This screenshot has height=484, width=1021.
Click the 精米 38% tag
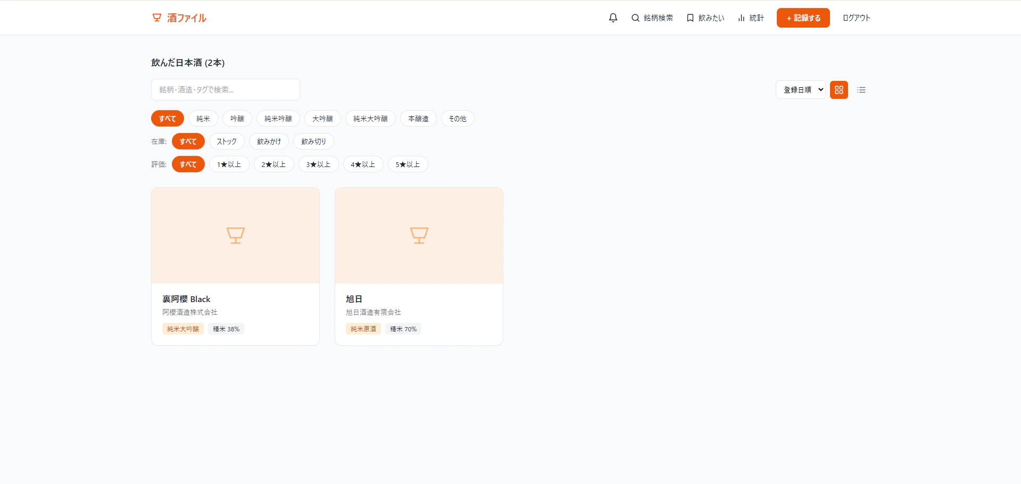coord(226,329)
